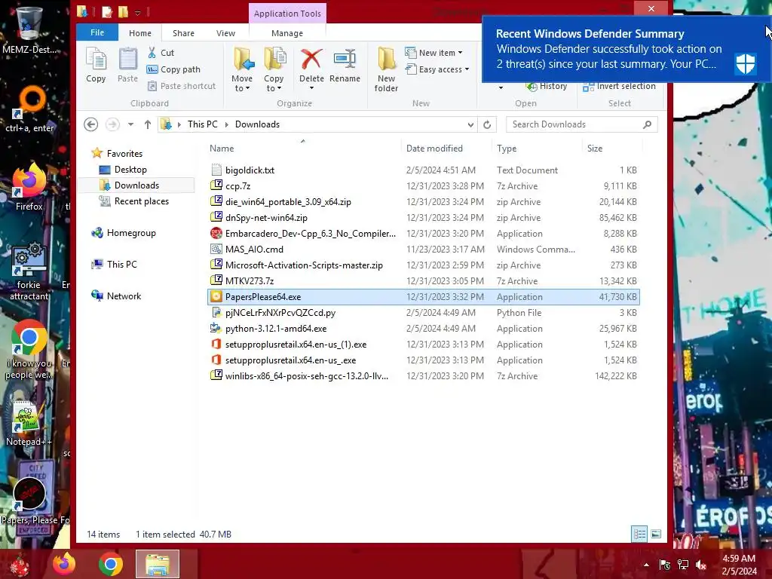Select Homegroup in the navigation pane
This screenshot has width=772, height=579.
pyautogui.click(x=130, y=233)
